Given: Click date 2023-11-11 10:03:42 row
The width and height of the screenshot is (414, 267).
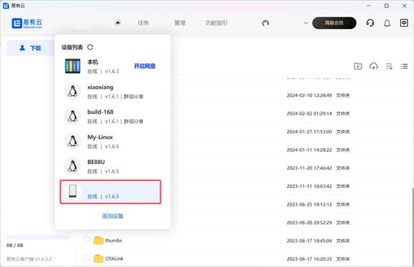Looking at the screenshot, I should (309, 186).
